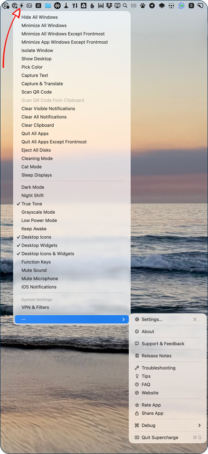The height and width of the screenshot is (454, 208).
Task: Click the blue folder icon in menu bar
Action: 48,5
